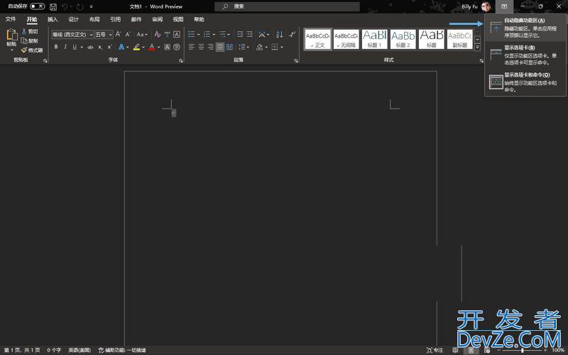Decrease font size with the smaller A
The height and width of the screenshot is (355, 568).
pyautogui.click(x=128, y=34)
